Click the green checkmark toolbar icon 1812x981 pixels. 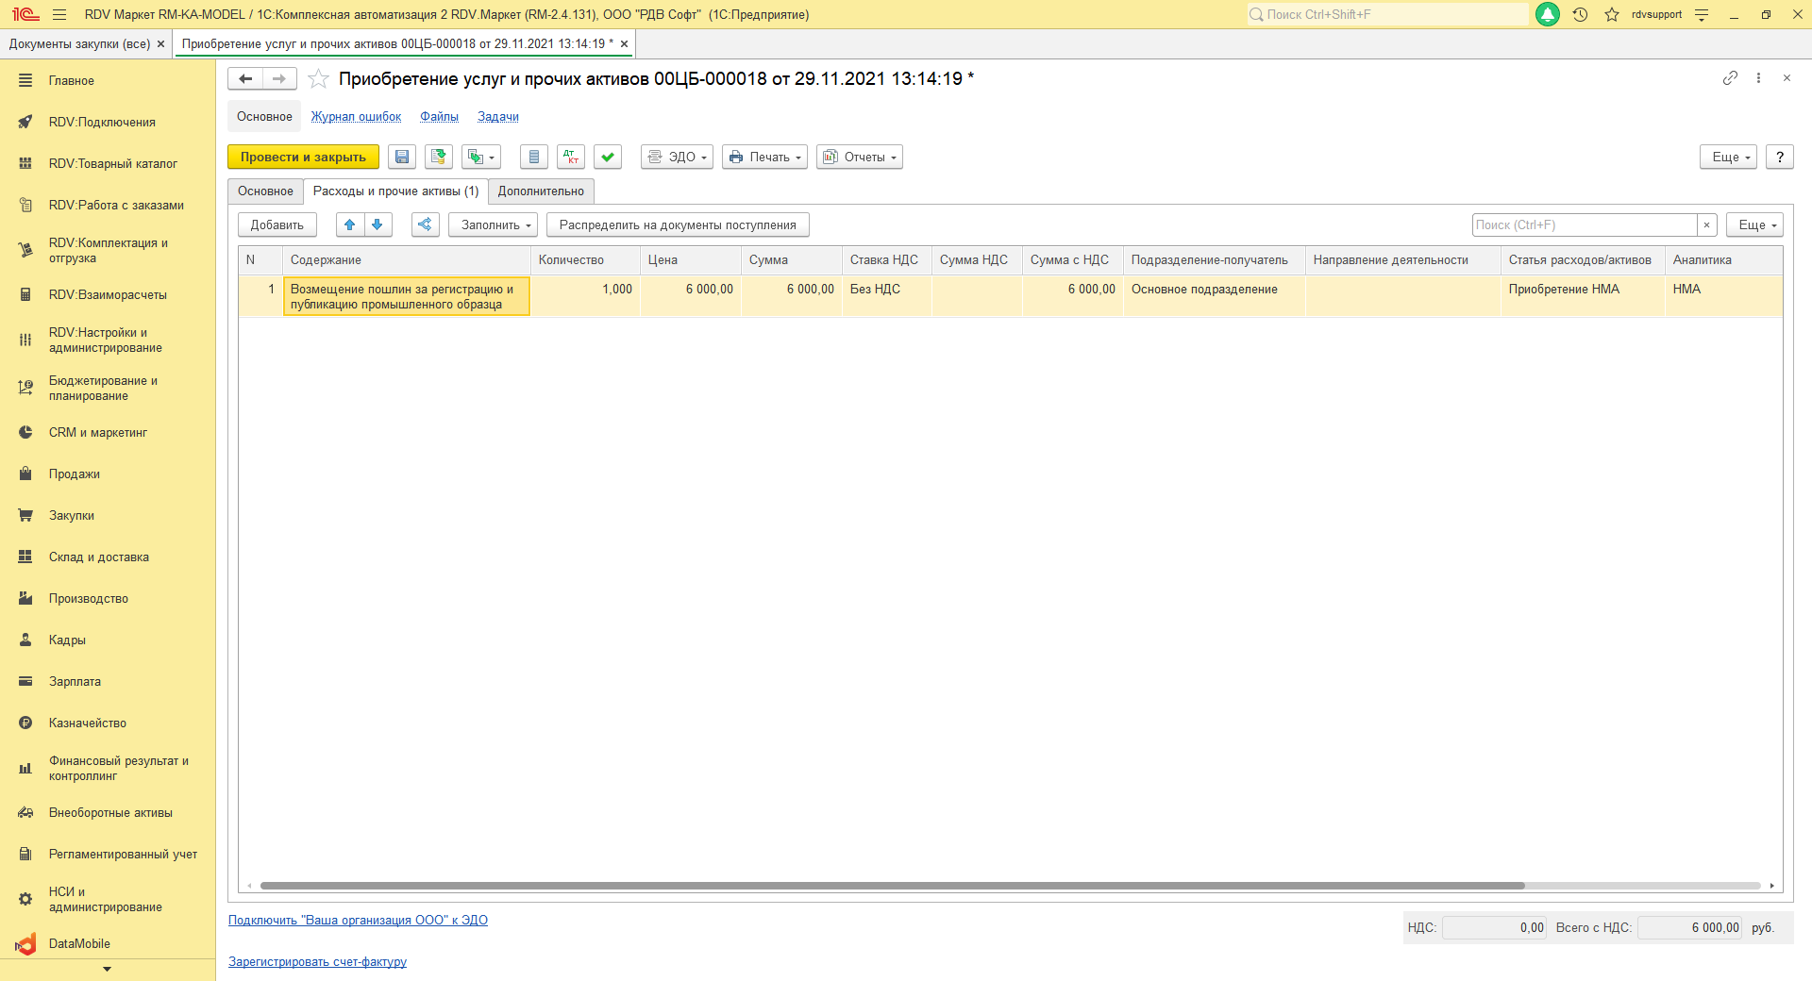coord(608,158)
